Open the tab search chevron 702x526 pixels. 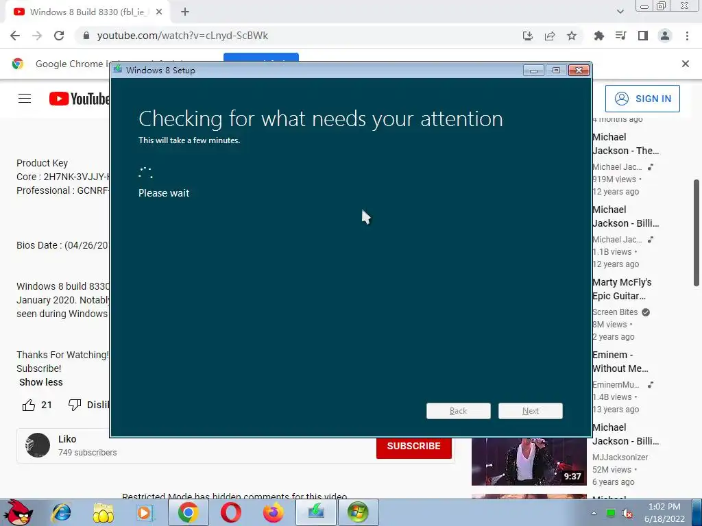[620, 12]
